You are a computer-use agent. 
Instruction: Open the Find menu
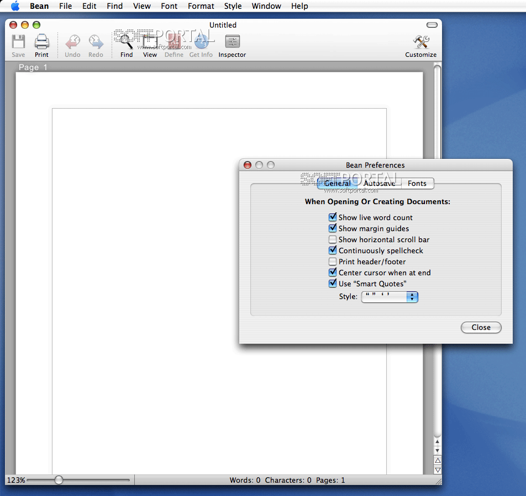point(115,6)
